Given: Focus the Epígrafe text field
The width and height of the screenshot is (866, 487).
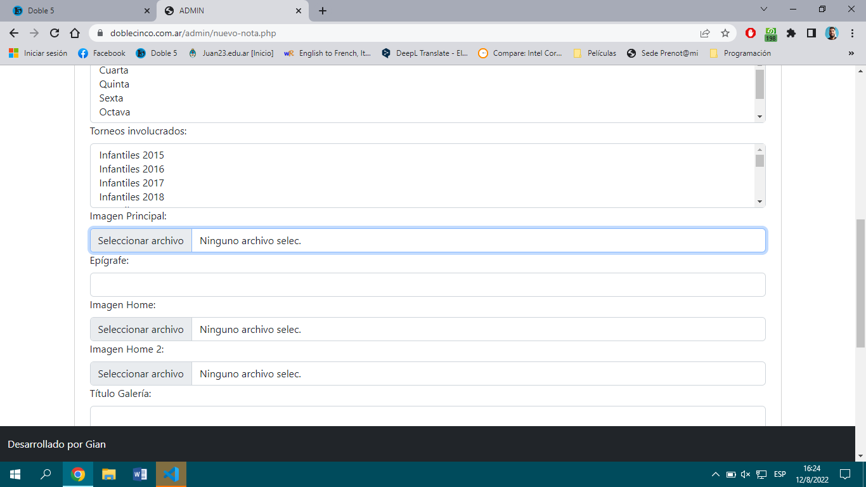Looking at the screenshot, I should coord(427,285).
